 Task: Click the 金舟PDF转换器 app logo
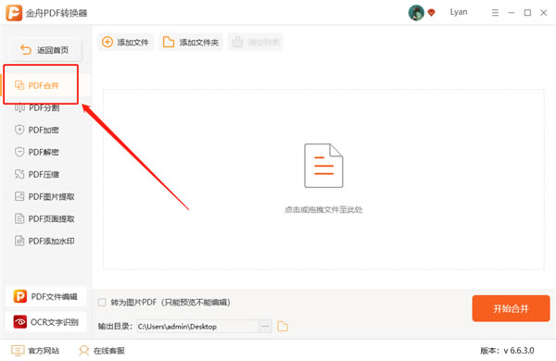tap(14, 13)
